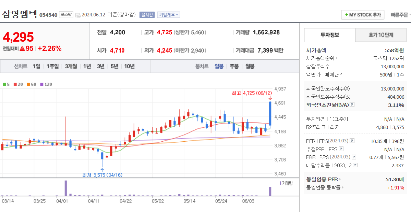Click the 최저 3,575 (04/16) chart marker
The image size is (411, 212).
coord(102,175)
